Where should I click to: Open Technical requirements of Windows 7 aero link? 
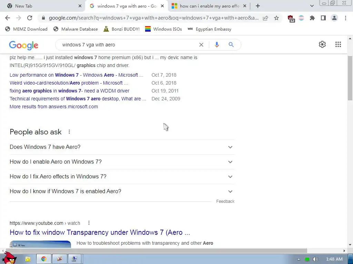(78, 99)
